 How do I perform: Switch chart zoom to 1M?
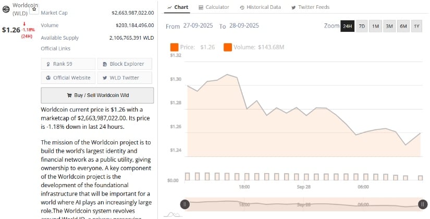[x=375, y=26]
